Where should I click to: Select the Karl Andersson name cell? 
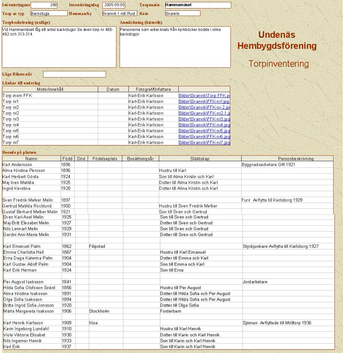(31, 165)
